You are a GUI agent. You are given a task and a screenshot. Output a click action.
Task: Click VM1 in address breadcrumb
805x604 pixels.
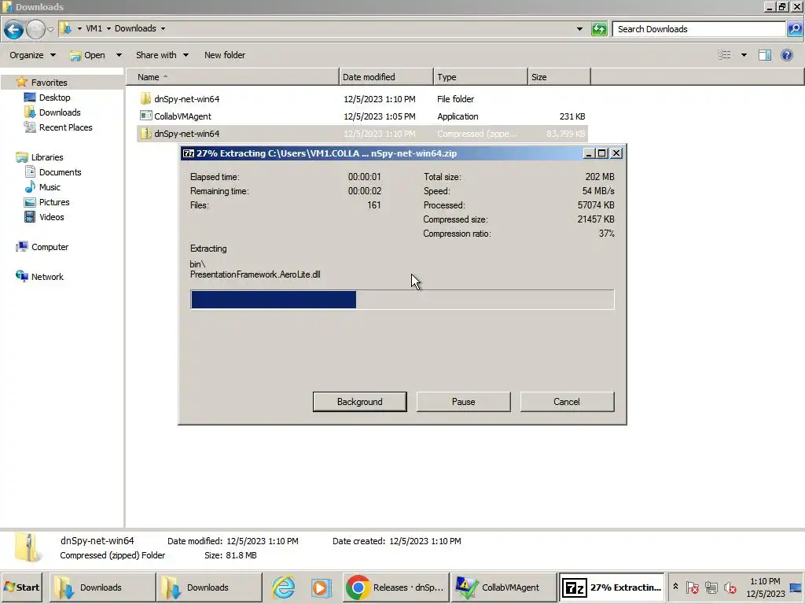[x=94, y=28]
